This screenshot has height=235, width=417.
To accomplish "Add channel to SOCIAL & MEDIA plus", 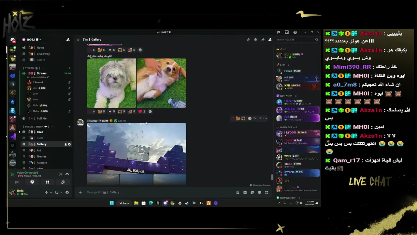I will (x=69, y=127).
